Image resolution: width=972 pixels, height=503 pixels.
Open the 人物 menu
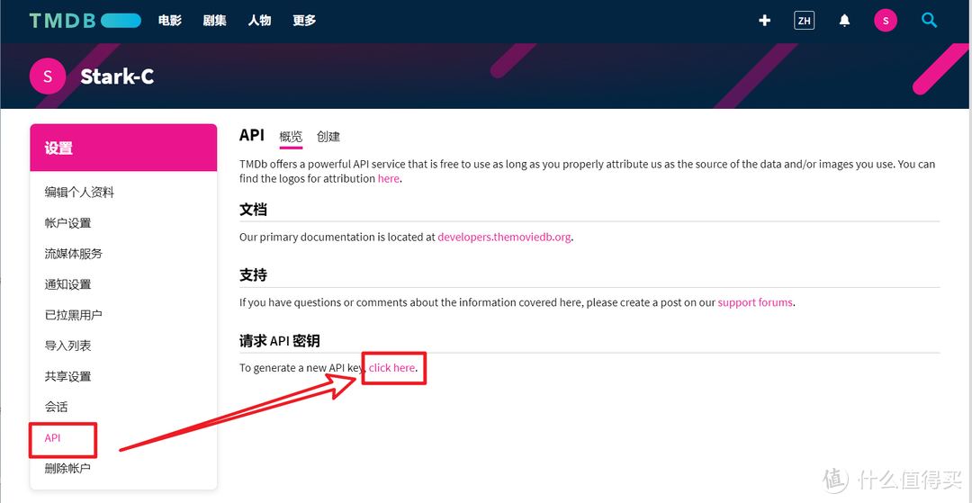[259, 21]
